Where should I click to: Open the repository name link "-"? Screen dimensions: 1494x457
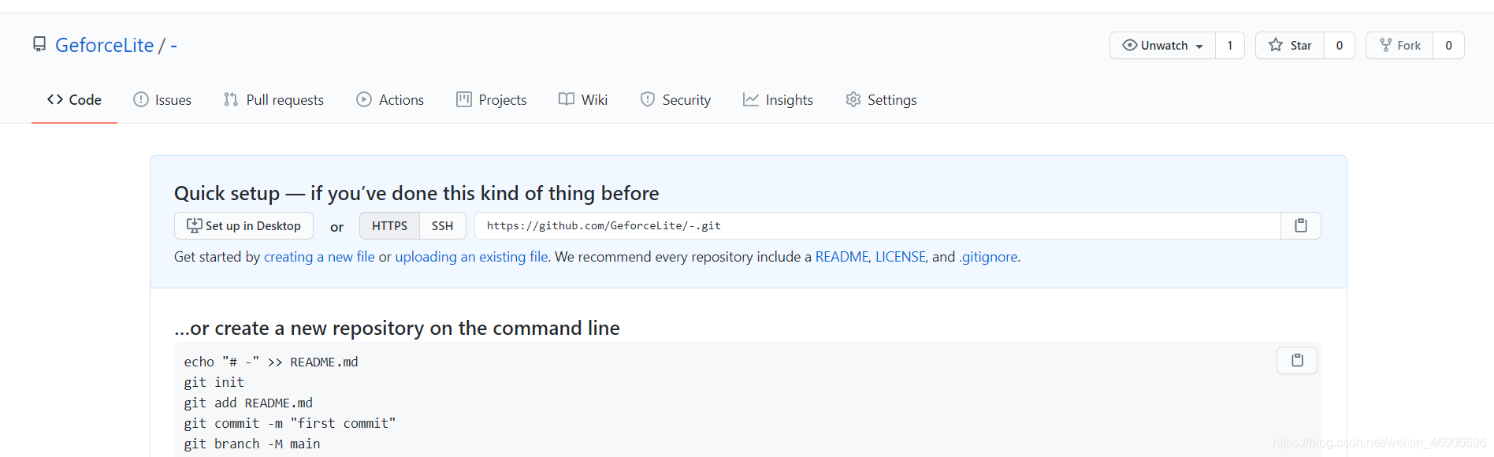pos(173,45)
